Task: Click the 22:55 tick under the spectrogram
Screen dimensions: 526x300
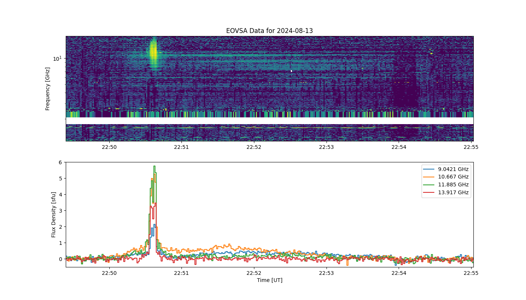Action: tap(472, 147)
